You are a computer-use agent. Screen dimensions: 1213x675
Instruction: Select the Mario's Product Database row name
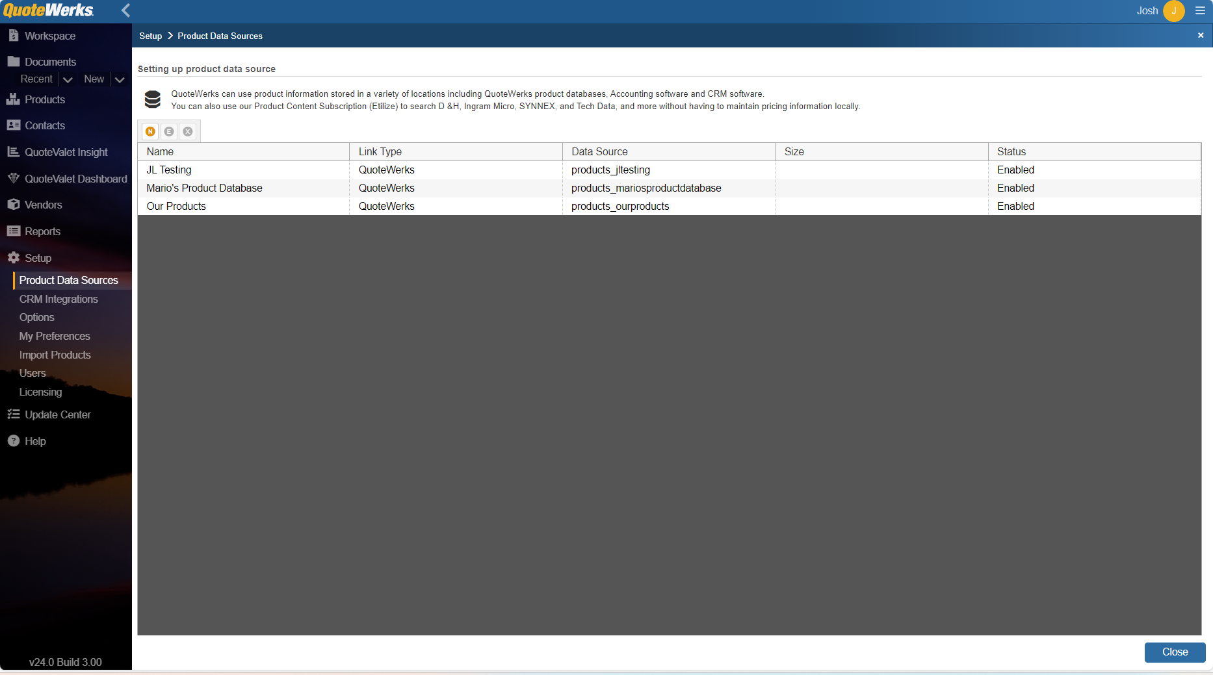204,188
